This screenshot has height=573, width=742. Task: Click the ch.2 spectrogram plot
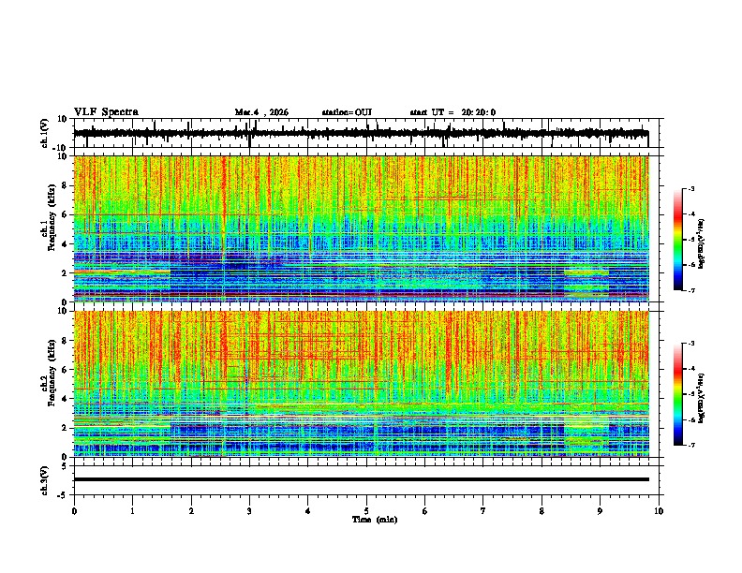tap(362, 384)
